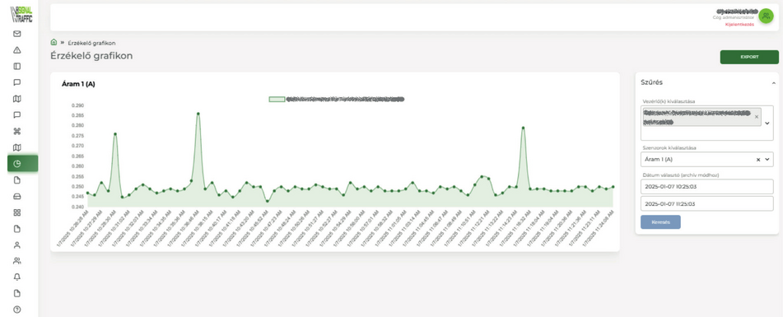Open the four-squares grid sidebar icon
The height and width of the screenshot is (317, 783).
point(17,212)
